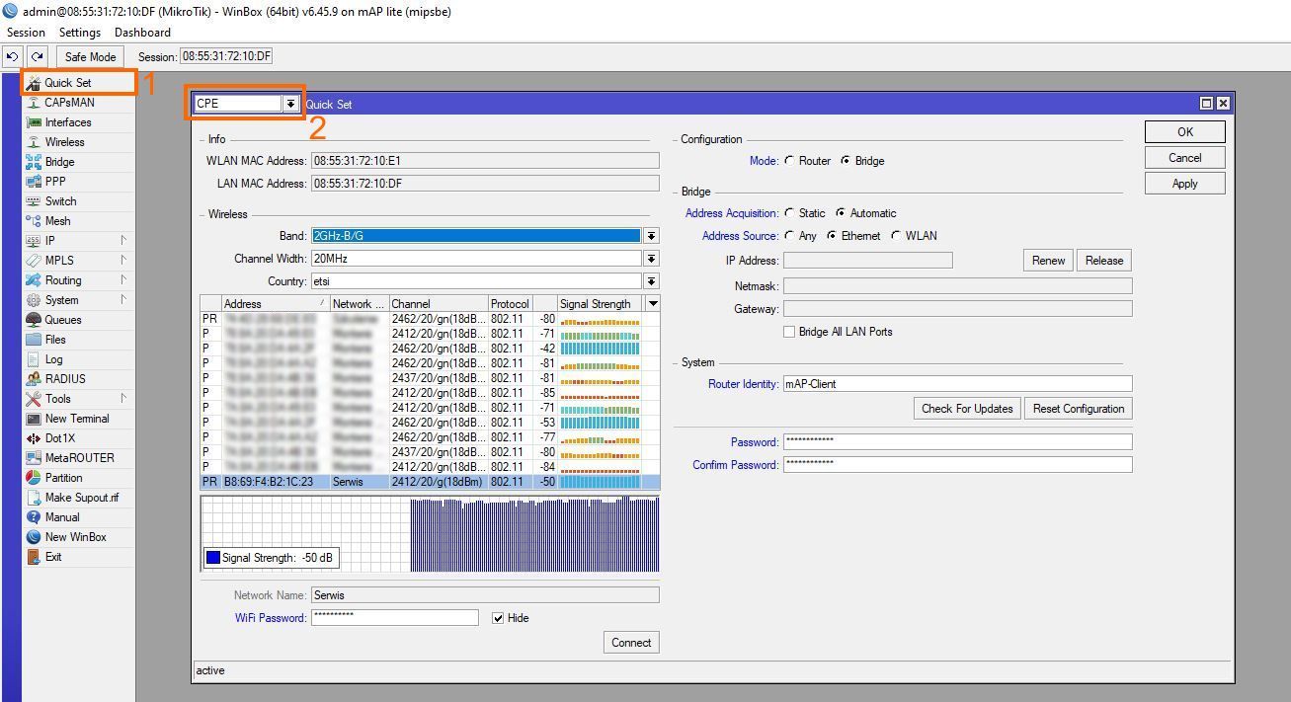This screenshot has width=1291, height=702.
Task: Enable Bridge All LAN Ports checkbox
Action: coord(789,332)
